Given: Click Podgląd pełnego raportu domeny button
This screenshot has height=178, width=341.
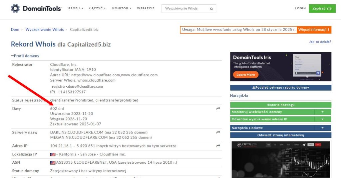Looking at the screenshot, I should coord(280,88).
